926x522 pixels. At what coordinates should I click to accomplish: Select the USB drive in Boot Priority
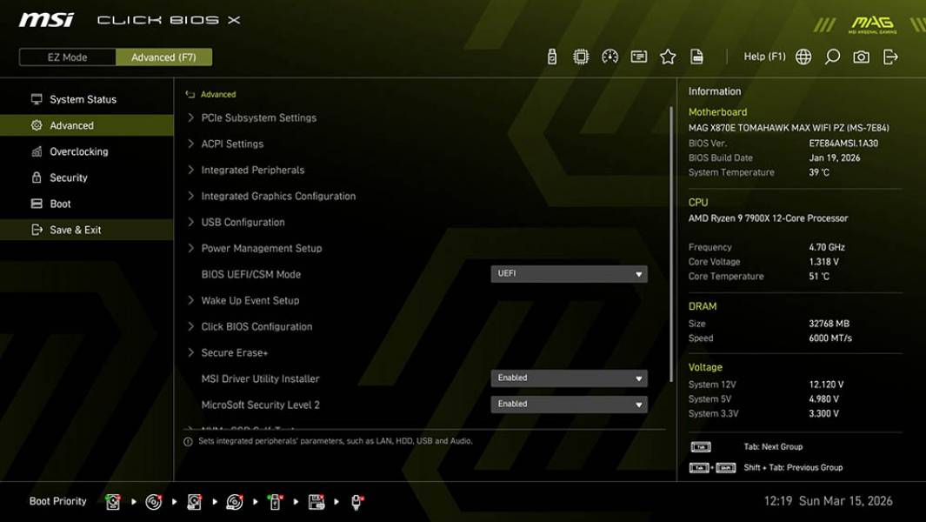[x=275, y=501]
